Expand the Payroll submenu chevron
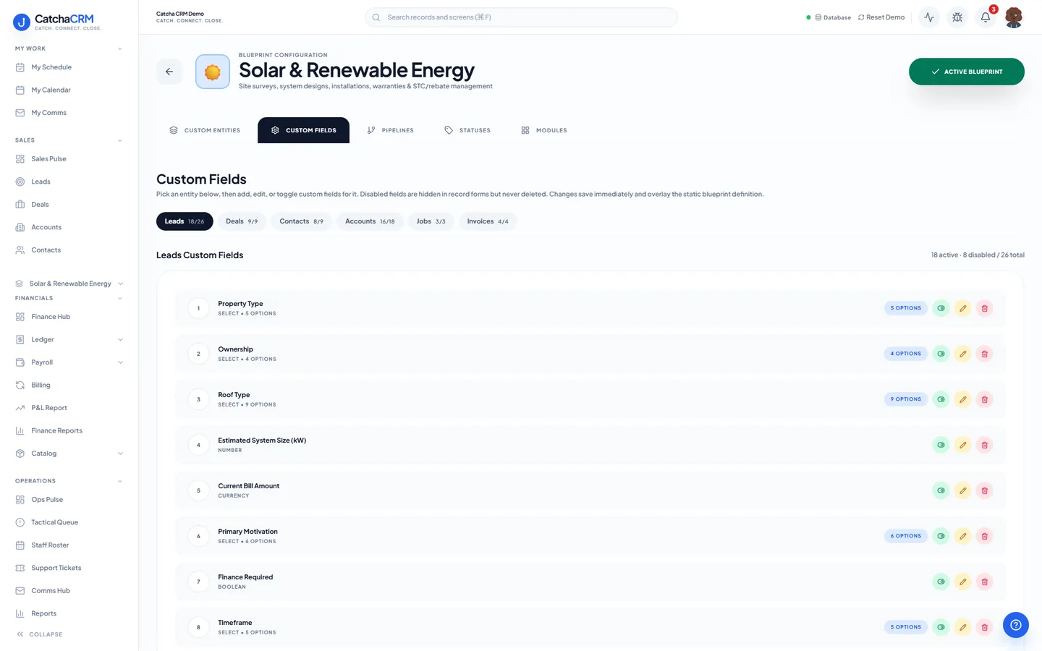 click(x=120, y=362)
